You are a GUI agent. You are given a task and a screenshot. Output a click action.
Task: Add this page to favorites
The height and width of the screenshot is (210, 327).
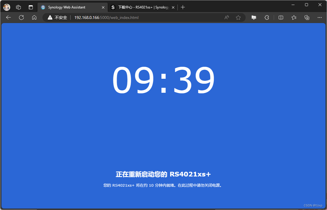(238, 18)
